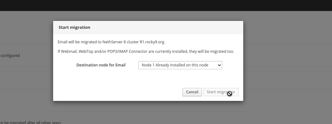
Task: Click the Cancel button
Action: pyautogui.click(x=192, y=92)
